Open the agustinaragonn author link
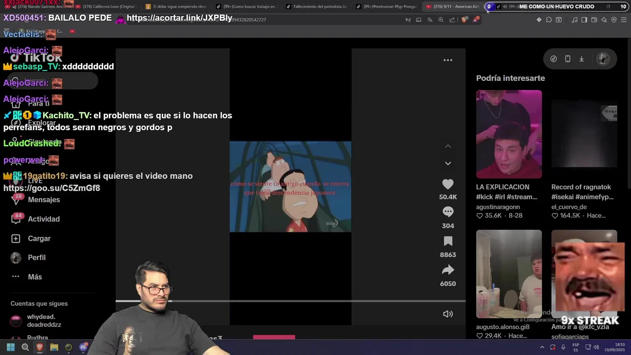 498,207
